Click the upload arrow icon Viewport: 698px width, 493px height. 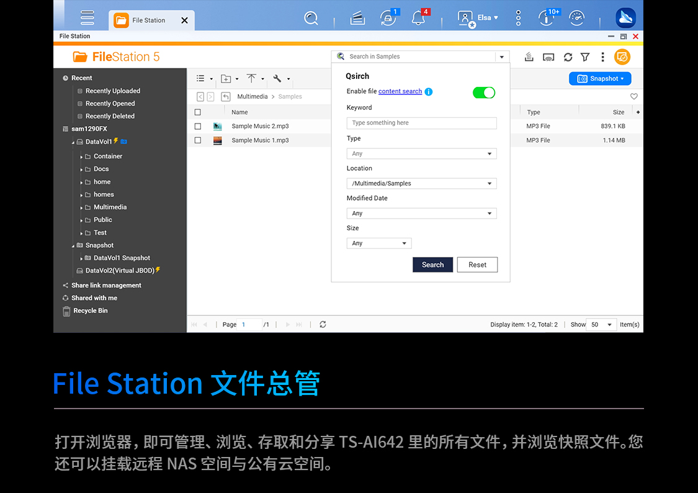coord(251,79)
